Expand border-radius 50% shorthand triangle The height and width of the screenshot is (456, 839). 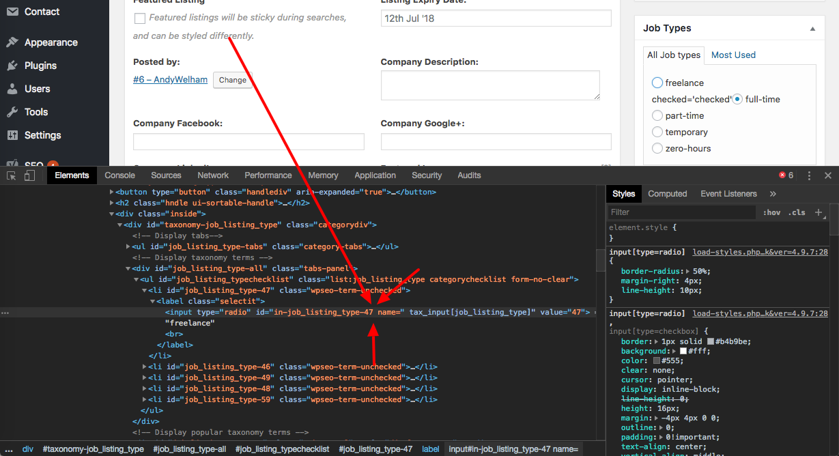coord(688,271)
